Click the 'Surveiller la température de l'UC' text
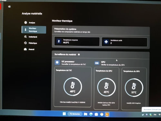161x121 pixels. (x=74, y=64)
